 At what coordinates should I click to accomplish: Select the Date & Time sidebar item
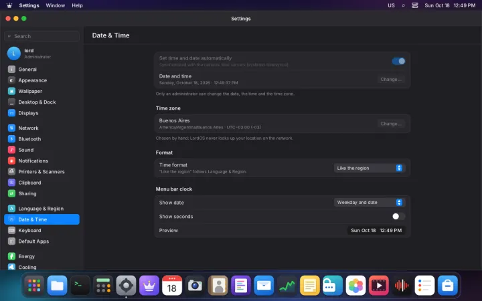click(x=42, y=219)
